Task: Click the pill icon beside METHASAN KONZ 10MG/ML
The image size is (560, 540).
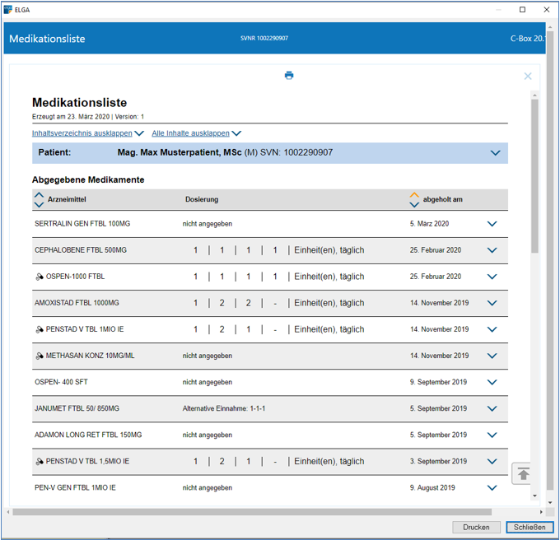Action: click(40, 356)
